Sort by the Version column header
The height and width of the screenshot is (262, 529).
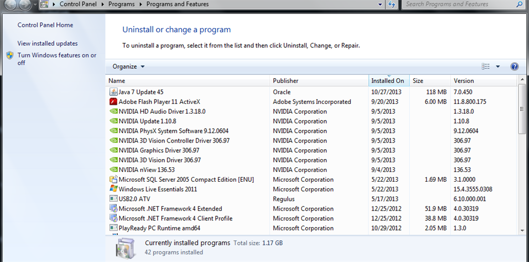[x=484, y=81]
